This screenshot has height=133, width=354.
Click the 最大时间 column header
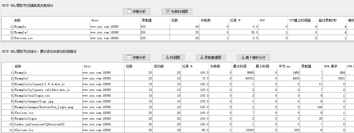pyautogui.click(x=243, y=66)
